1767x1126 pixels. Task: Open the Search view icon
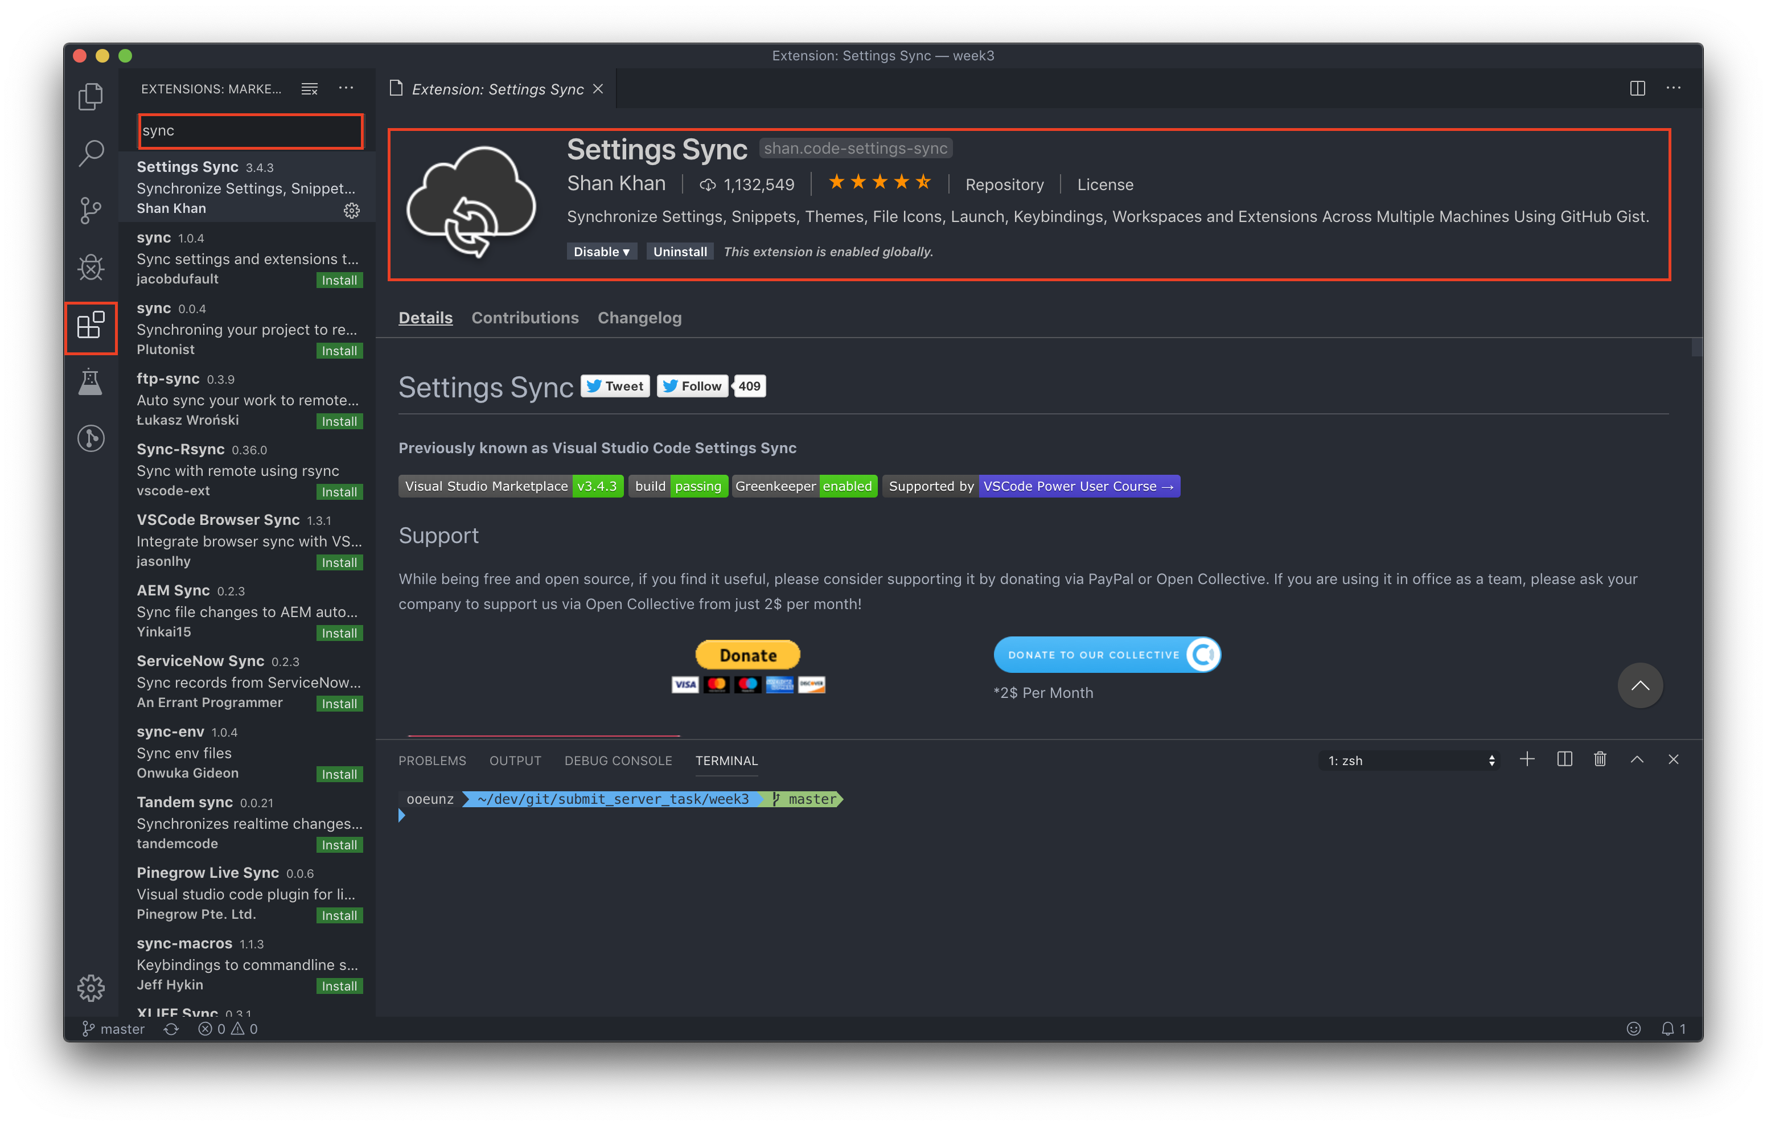click(x=91, y=153)
